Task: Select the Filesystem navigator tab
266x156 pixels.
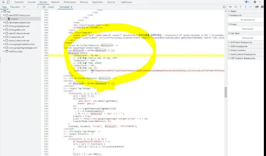Action: [15, 7]
